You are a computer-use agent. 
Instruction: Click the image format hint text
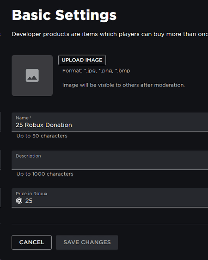(96, 71)
